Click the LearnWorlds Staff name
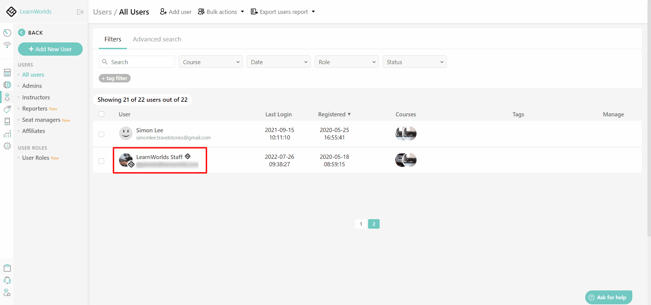 [x=159, y=157]
